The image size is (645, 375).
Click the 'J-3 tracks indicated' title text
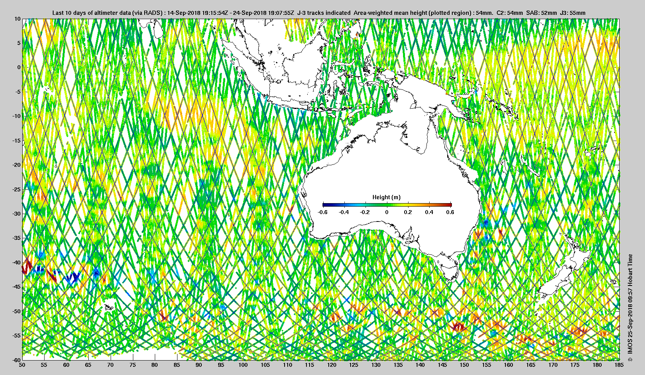tap(324, 13)
